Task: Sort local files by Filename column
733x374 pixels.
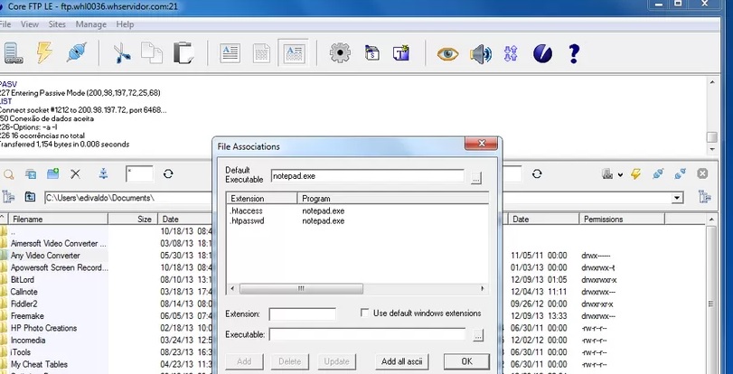Action: click(59, 219)
